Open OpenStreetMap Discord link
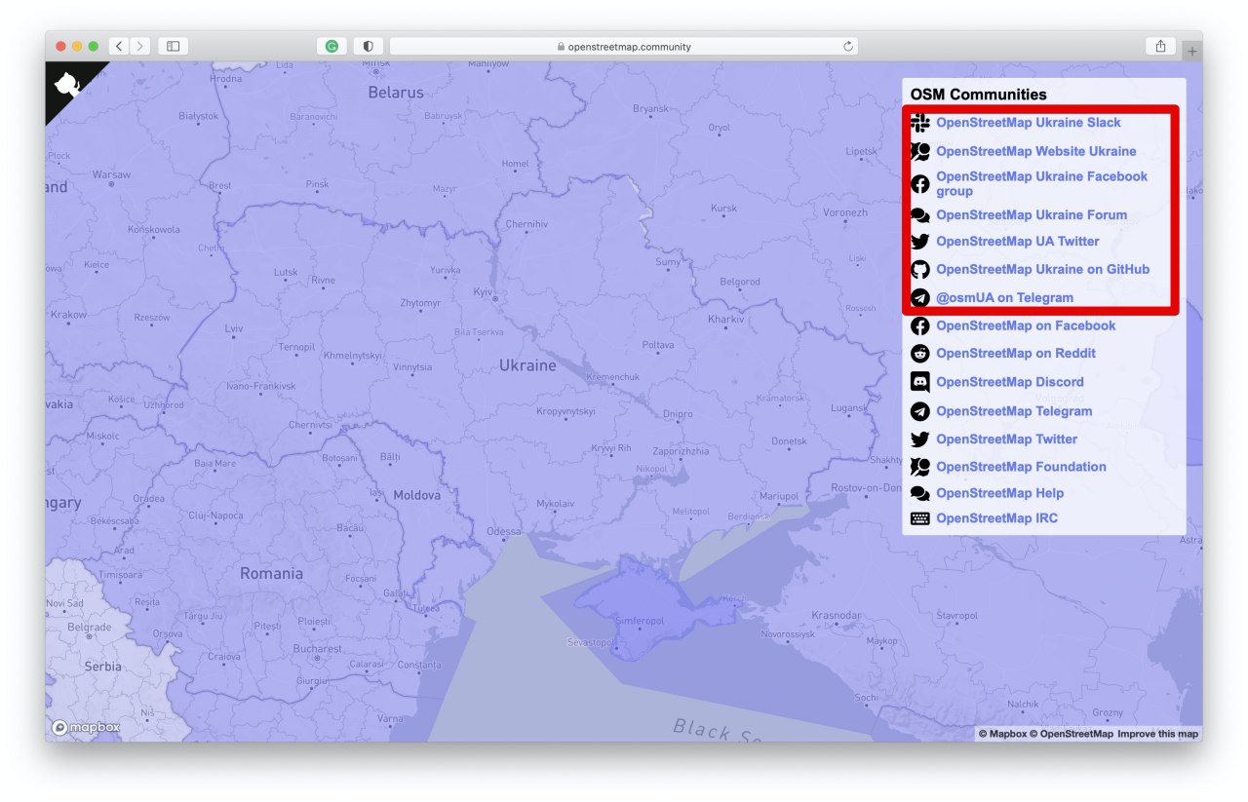The width and height of the screenshot is (1248, 802). coord(1010,382)
